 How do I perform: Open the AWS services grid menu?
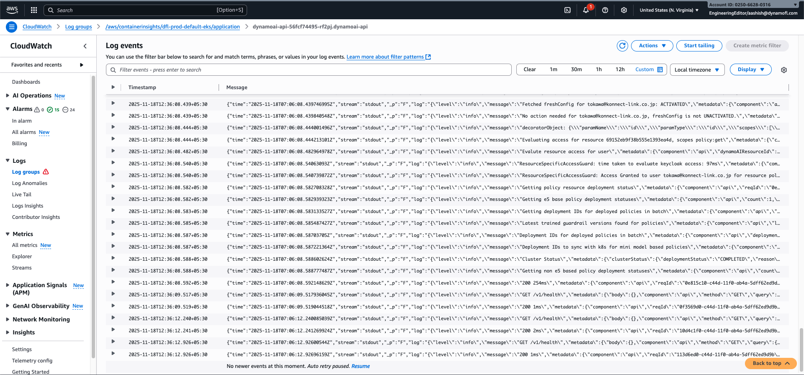coord(34,10)
